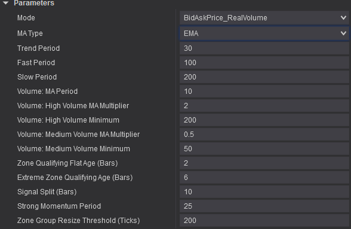Image resolution: width=351 pixels, height=229 pixels.
Task: Click the Slow Period value field
Action: [x=264, y=77]
